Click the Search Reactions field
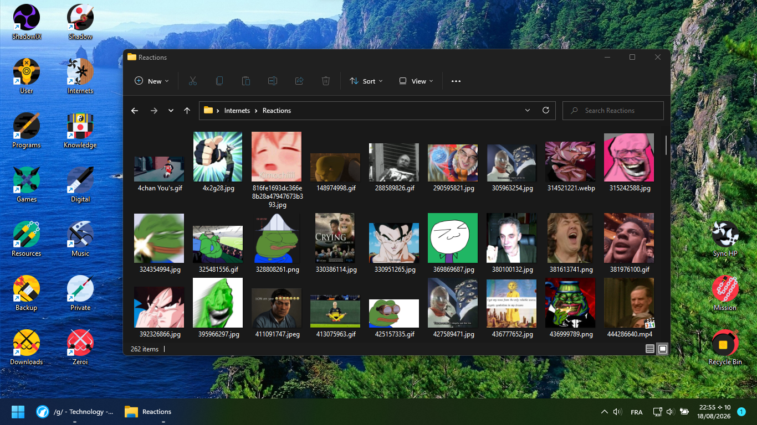757x425 pixels. (613, 111)
